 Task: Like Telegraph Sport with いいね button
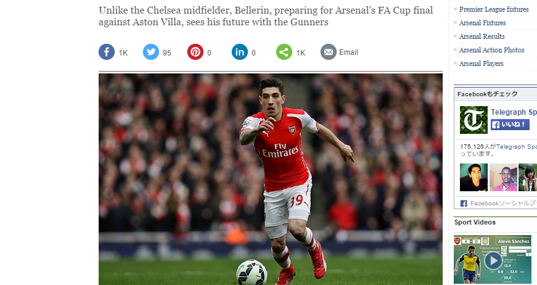(510, 125)
